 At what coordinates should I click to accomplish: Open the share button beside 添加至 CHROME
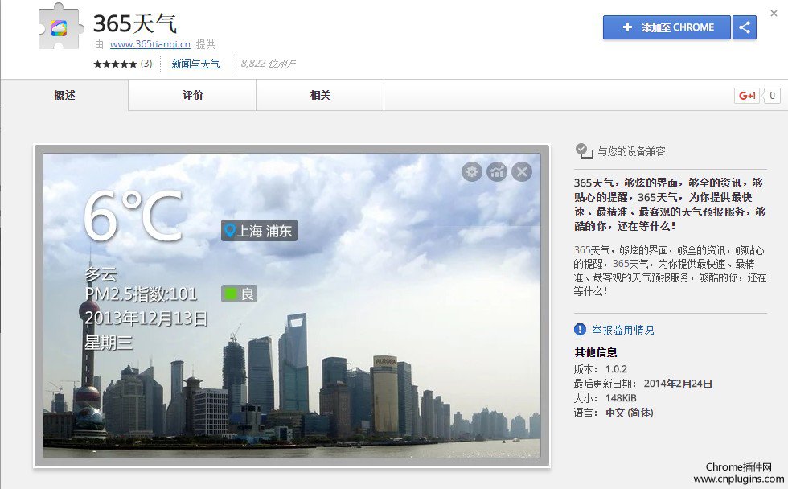(745, 27)
